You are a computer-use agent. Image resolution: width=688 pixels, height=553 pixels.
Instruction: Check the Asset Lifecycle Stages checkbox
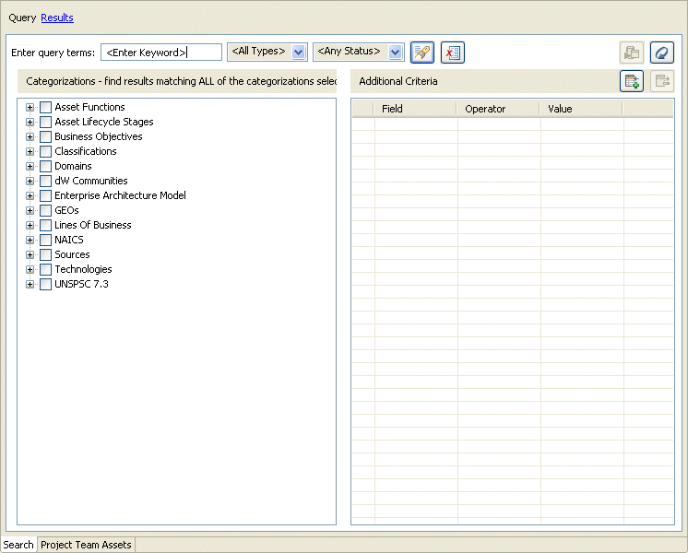pos(45,122)
